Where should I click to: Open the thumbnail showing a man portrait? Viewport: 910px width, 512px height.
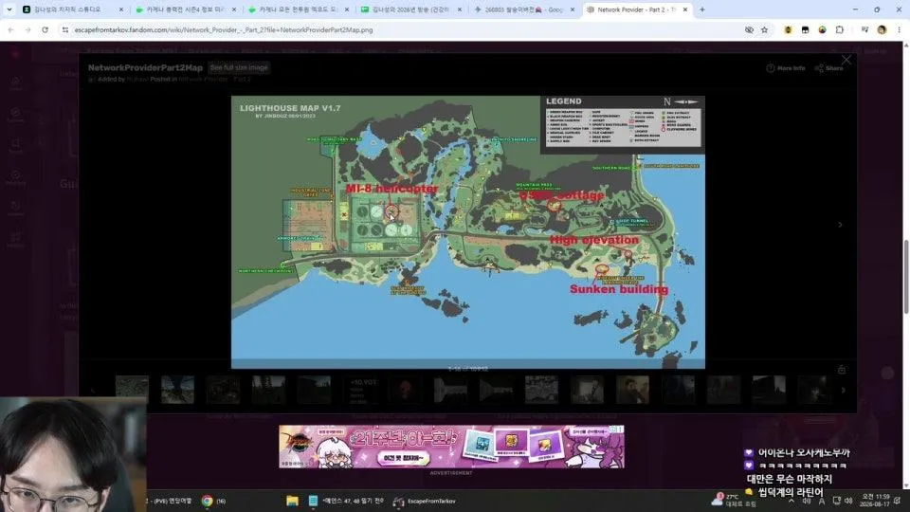click(x=632, y=390)
